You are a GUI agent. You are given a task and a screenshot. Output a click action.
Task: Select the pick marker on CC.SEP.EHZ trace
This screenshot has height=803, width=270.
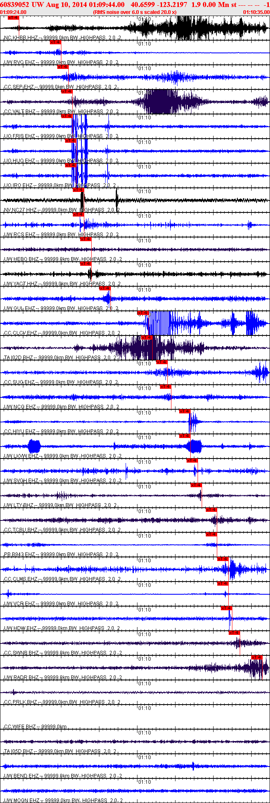[63, 67]
